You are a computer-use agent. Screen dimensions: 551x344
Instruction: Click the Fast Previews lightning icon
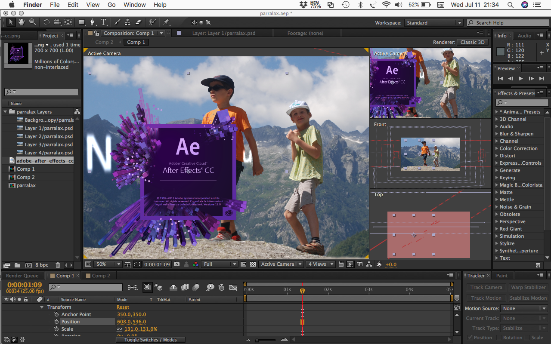350,264
